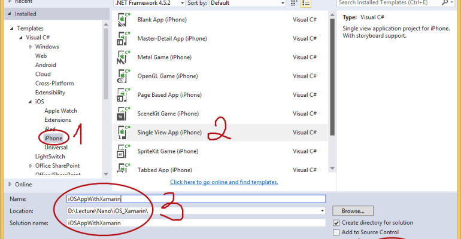The height and width of the screenshot is (239, 461).
Task: Expand the Online section
Action: point(10,184)
